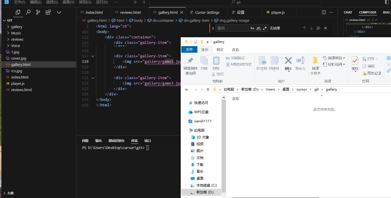Open the Source Control branch icon

pyautogui.click(x=38, y=12)
